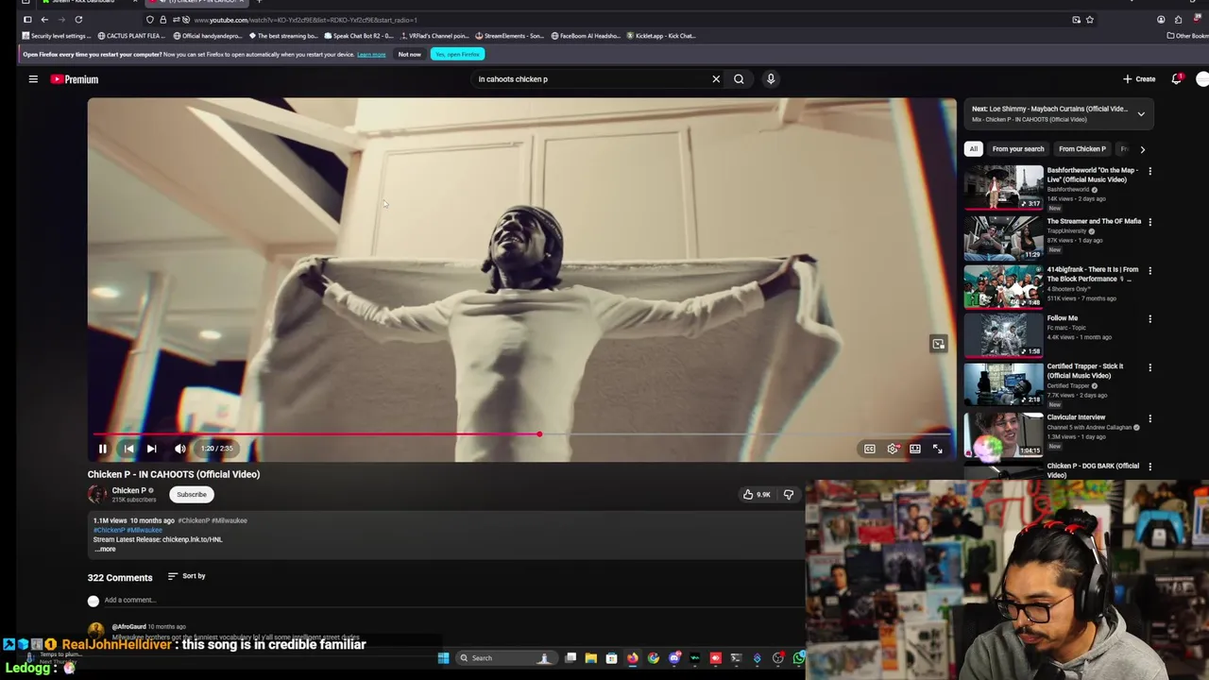The height and width of the screenshot is (680, 1209).
Task: Reload the current page
Action: pos(78,20)
